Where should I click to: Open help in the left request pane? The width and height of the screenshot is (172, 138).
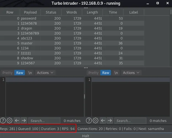pyautogui.click(x=3, y=121)
